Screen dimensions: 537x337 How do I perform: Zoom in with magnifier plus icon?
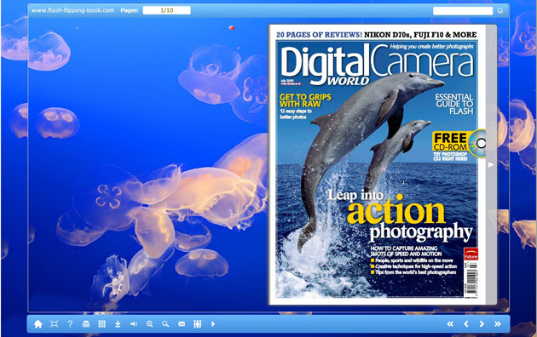pos(150,324)
